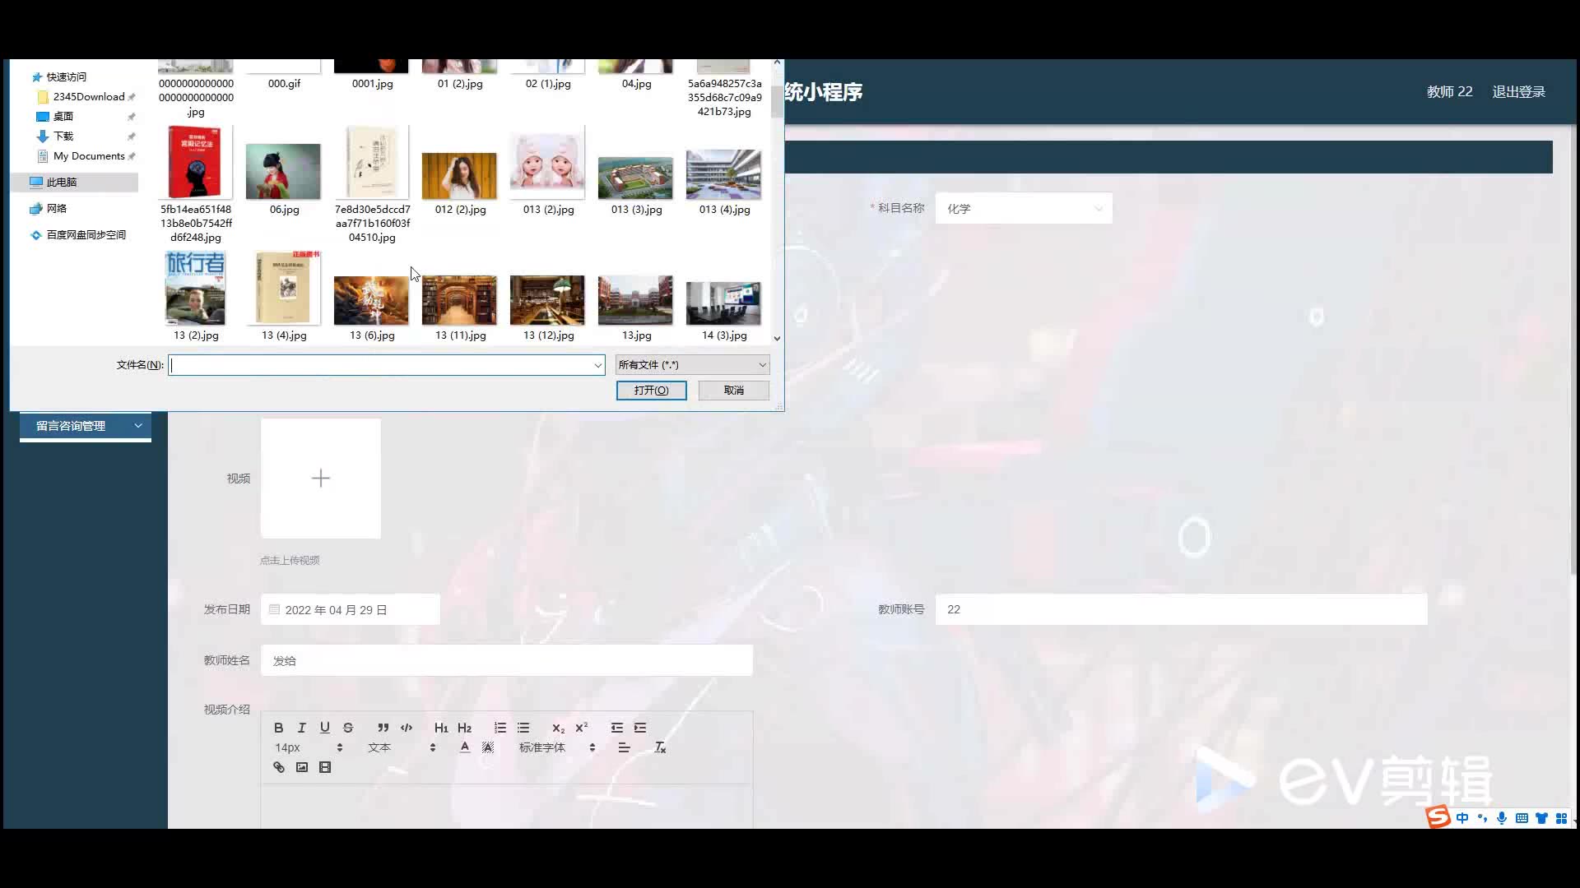
Task: Click the 打开 button in file dialog
Action: tap(651, 391)
